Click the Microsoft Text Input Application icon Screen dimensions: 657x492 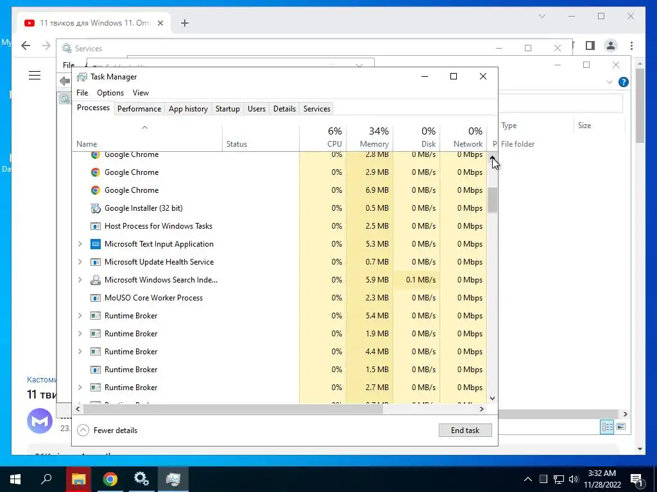[x=96, y=244]
